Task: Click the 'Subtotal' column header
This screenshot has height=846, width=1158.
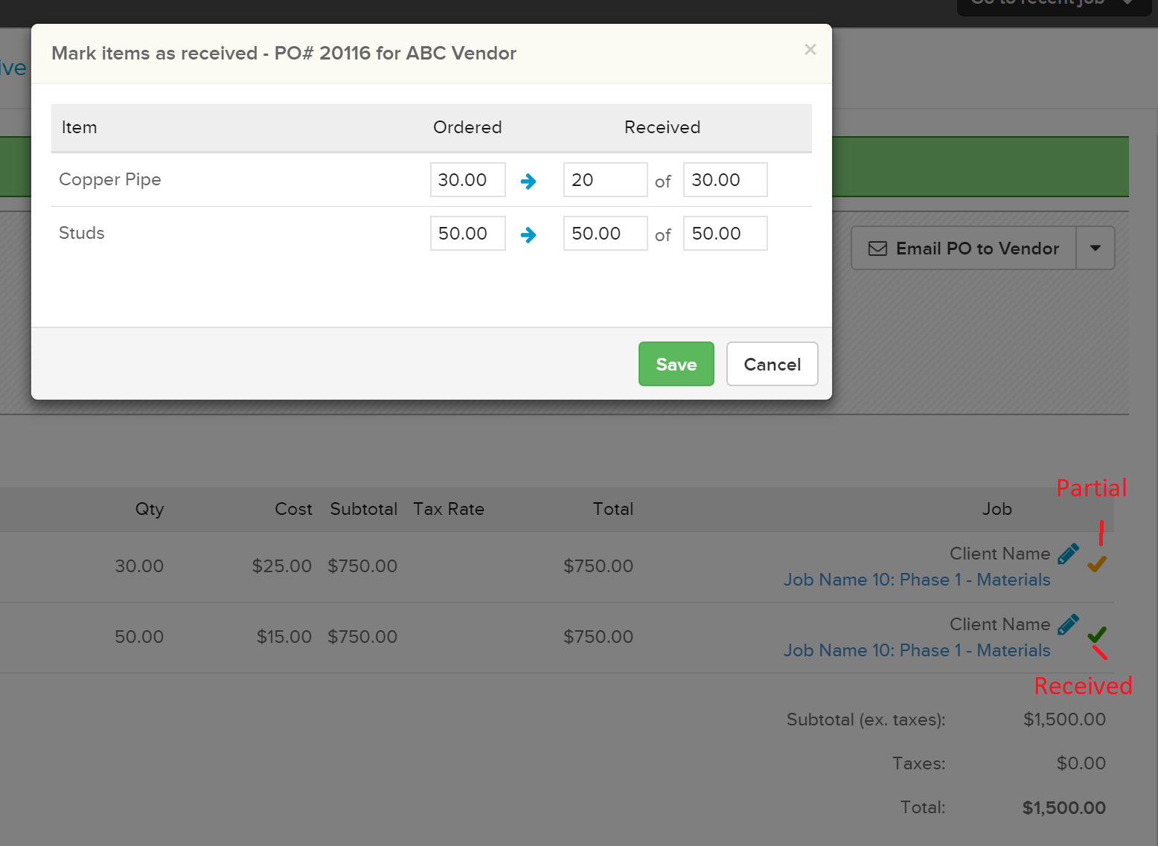Action: click(x=364, y=509)
